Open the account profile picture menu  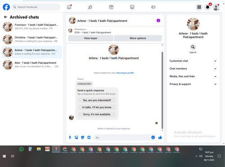pos(216,7)
